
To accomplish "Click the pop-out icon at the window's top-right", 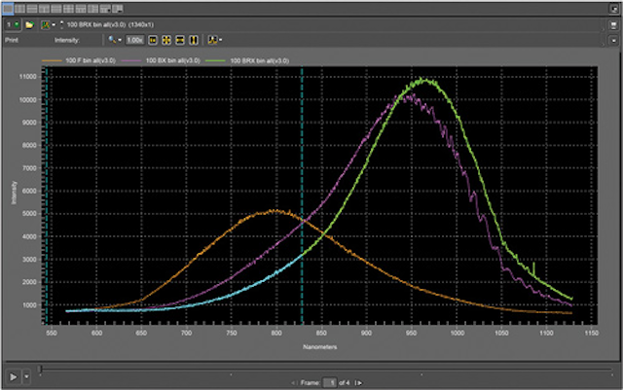I will click(613, 9).
